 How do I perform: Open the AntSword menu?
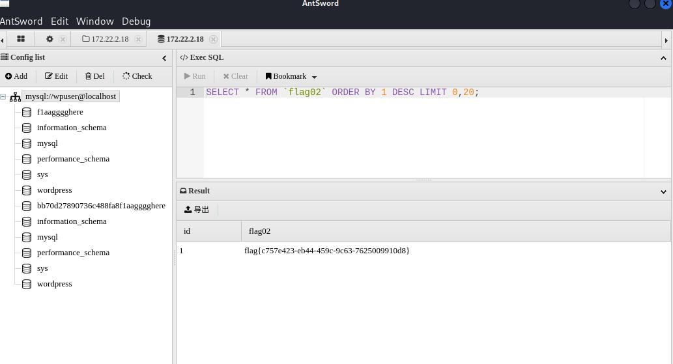[x=21, y=21]
